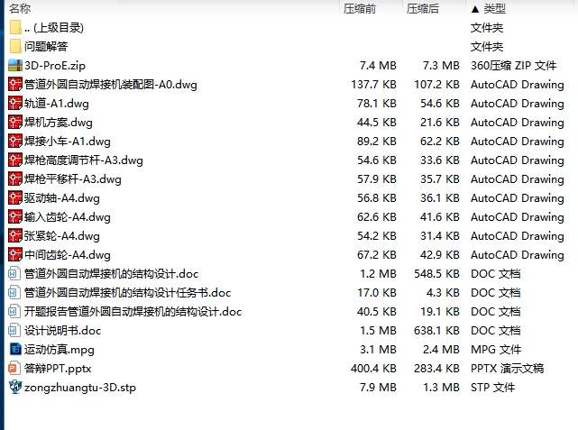Select the 问题解答 folder name

tap(46, 47)
